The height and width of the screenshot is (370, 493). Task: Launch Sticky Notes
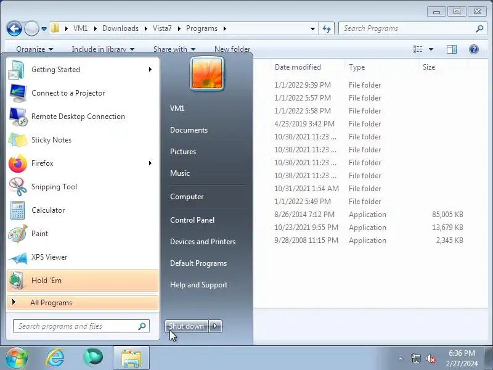tap(83, 140)
